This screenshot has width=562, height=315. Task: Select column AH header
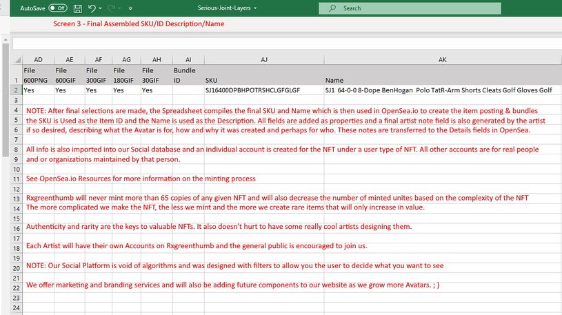pos(157,59)
